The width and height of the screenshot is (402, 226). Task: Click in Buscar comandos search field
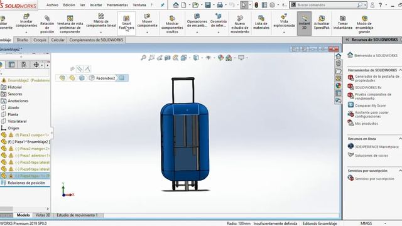tap(327, 5)
